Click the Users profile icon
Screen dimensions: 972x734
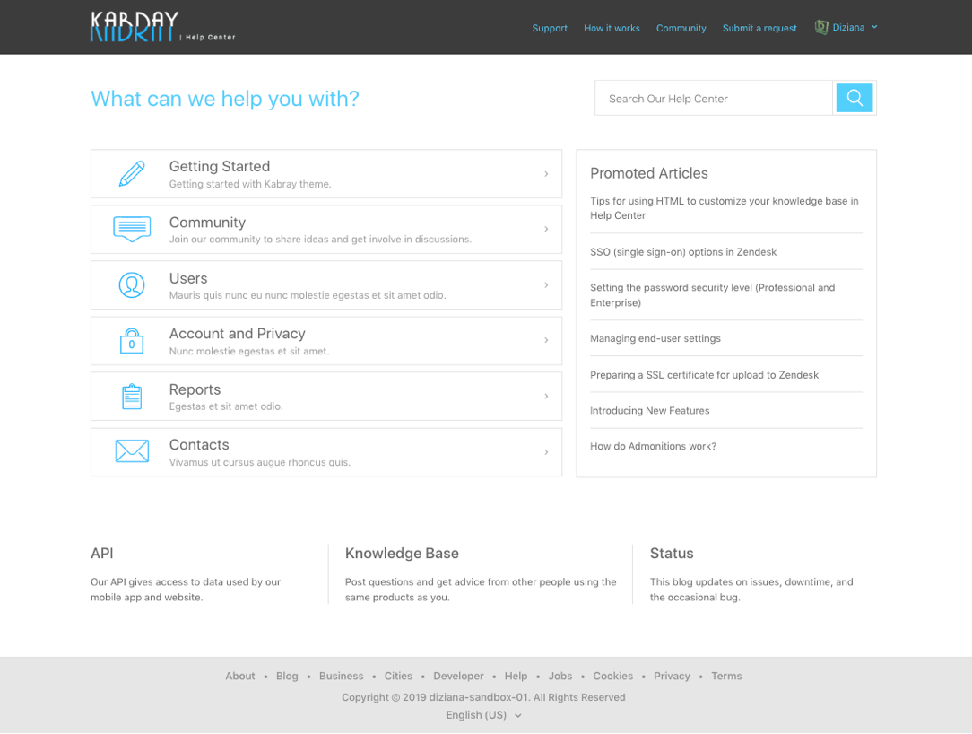tap(132, 285)
